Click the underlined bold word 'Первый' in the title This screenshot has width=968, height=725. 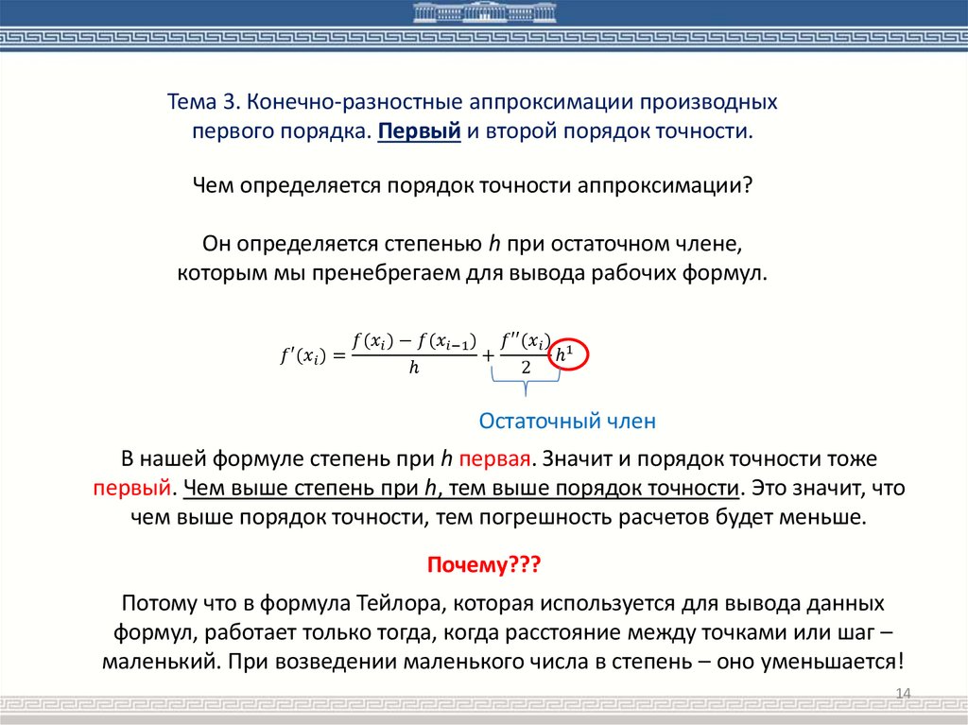tap(419, 131)
